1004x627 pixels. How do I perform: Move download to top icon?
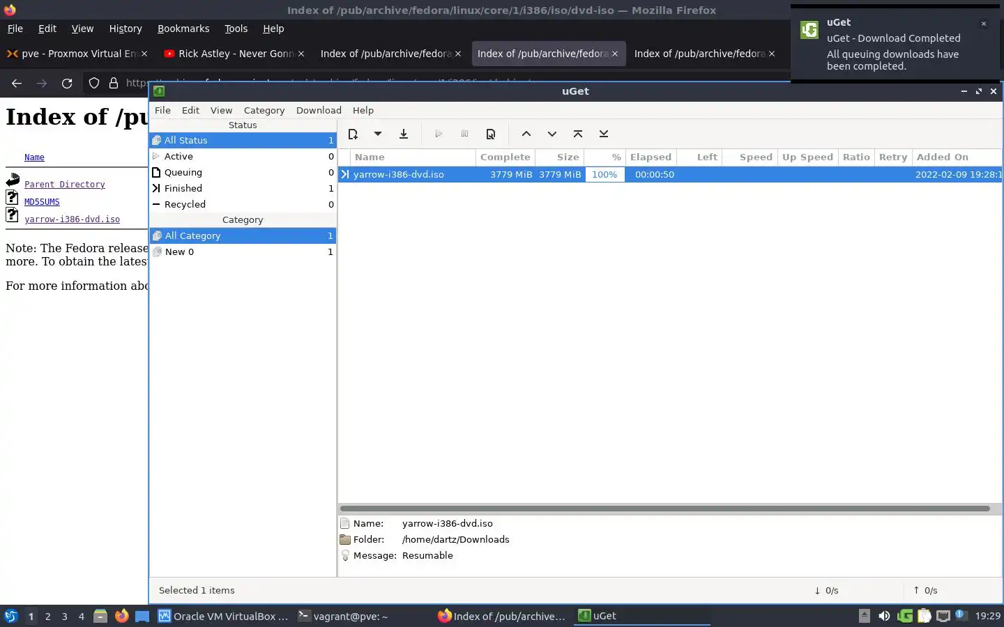pyautogui.click(x=578, y=134)
